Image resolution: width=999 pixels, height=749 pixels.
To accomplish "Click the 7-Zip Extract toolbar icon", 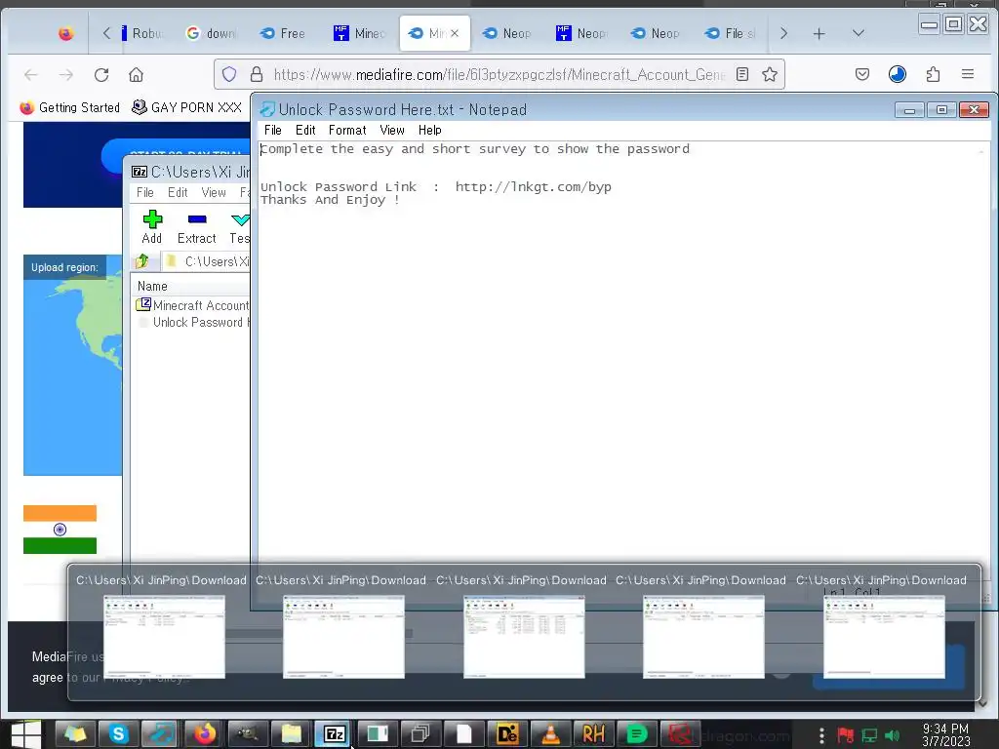I will pyautogui.click(x=197, y=219).
